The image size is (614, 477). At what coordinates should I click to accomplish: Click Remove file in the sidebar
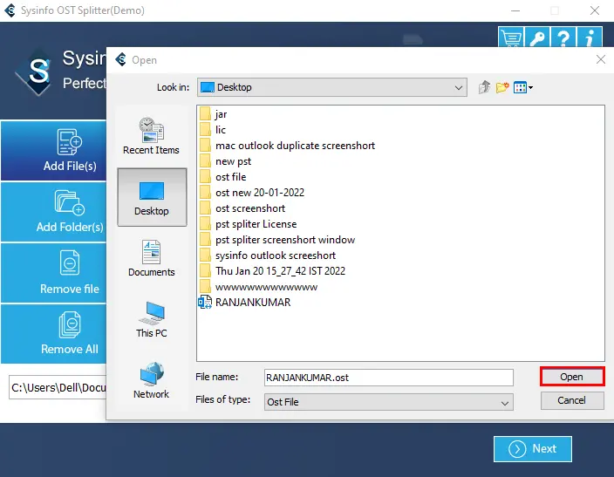(54, 273)
